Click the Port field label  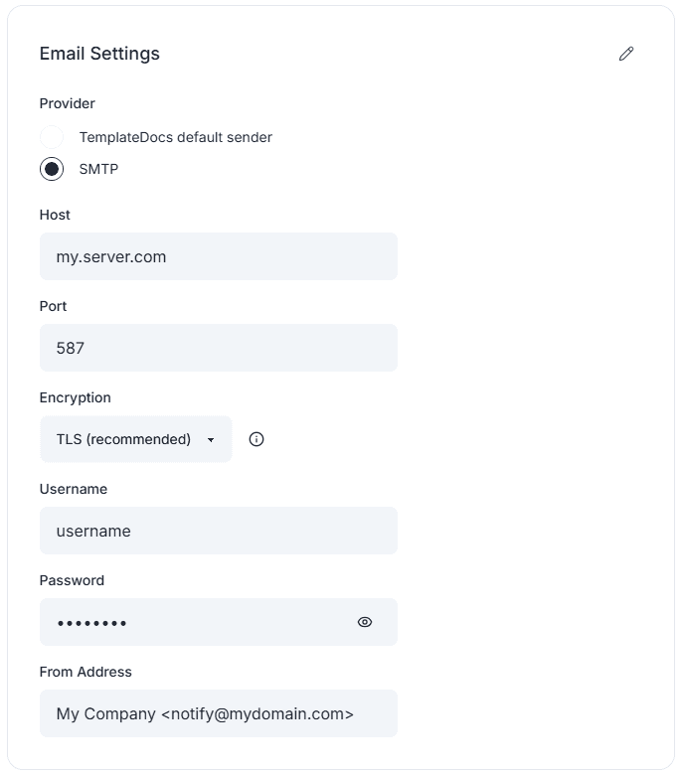click(54, 306)
